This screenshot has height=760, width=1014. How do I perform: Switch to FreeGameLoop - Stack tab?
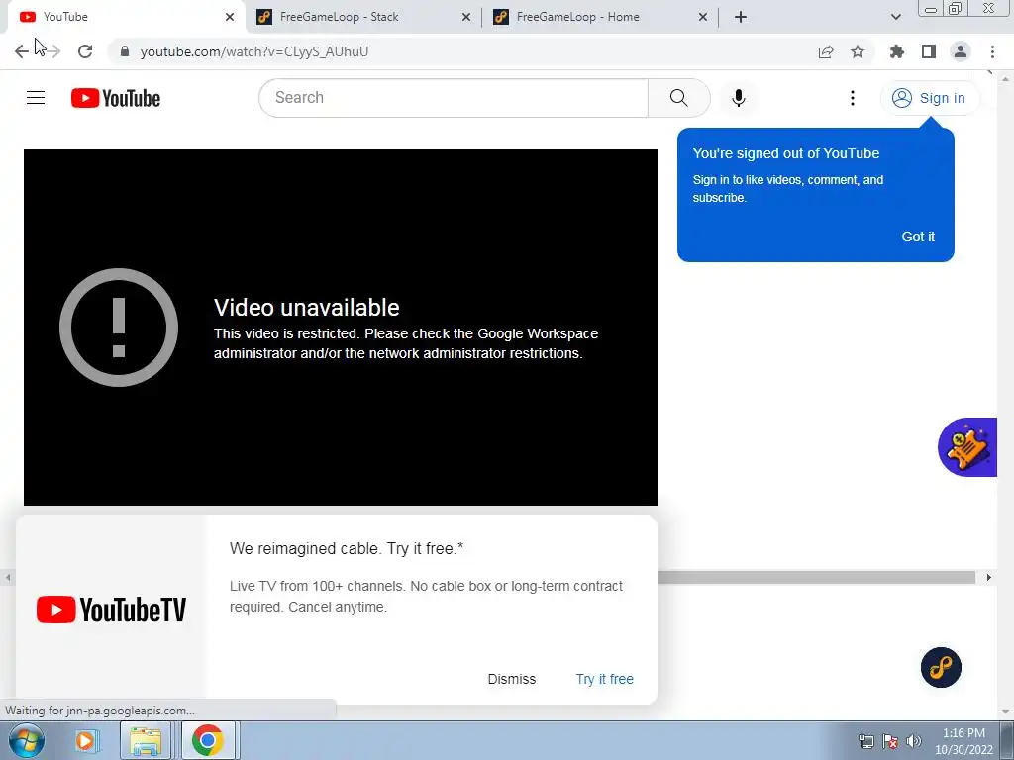(363, 17)
